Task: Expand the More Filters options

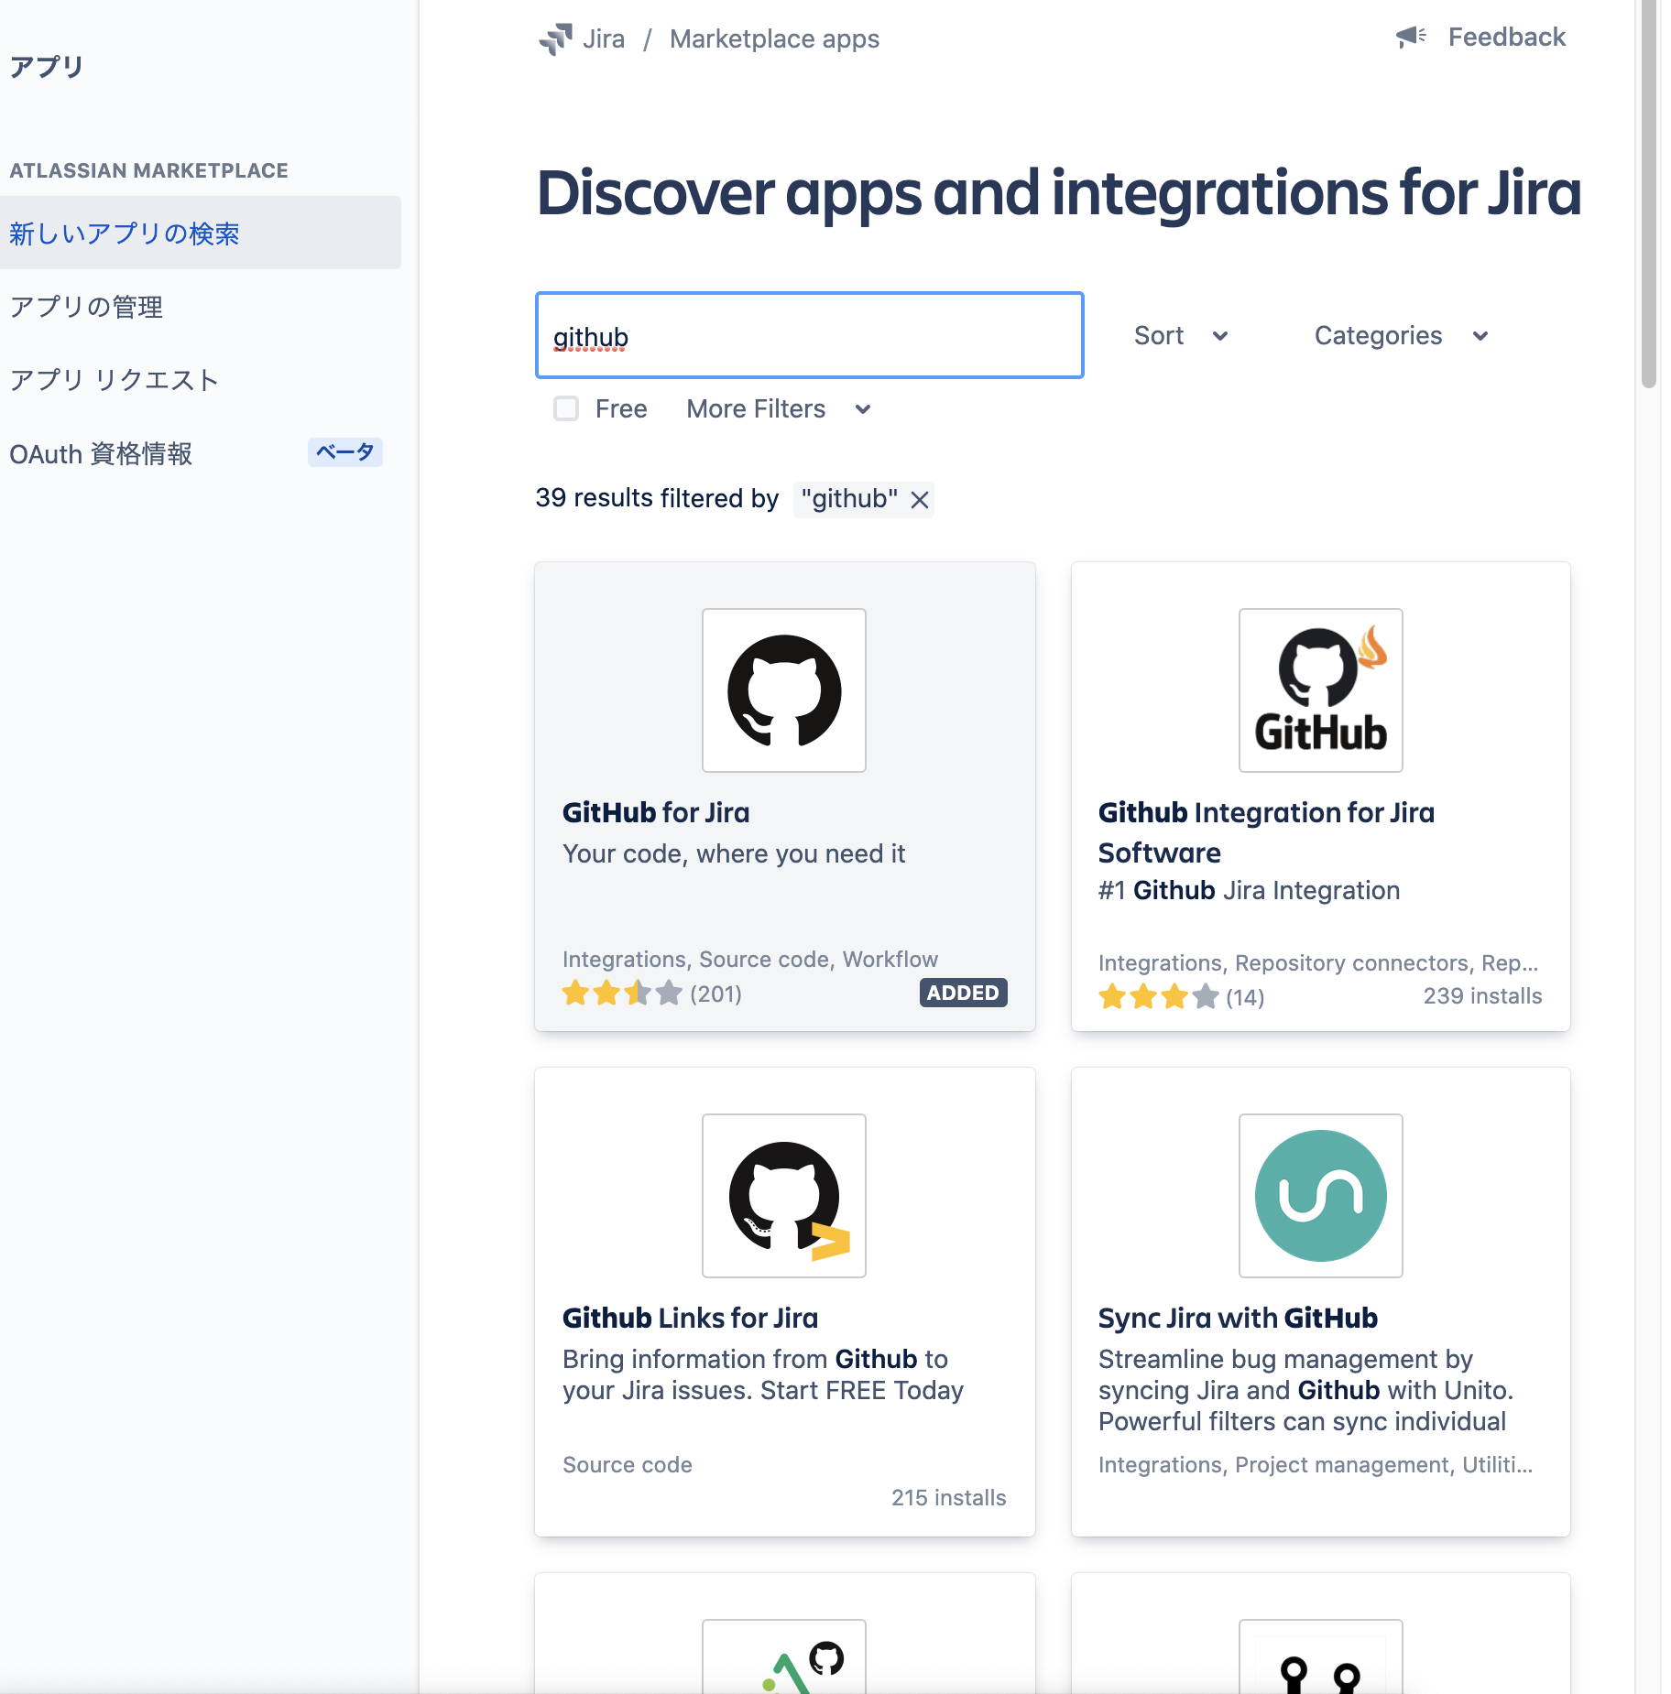Action: coord(778,409)
